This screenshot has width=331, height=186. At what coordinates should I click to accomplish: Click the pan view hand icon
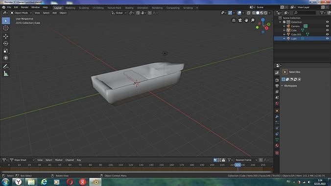(246, 20)
